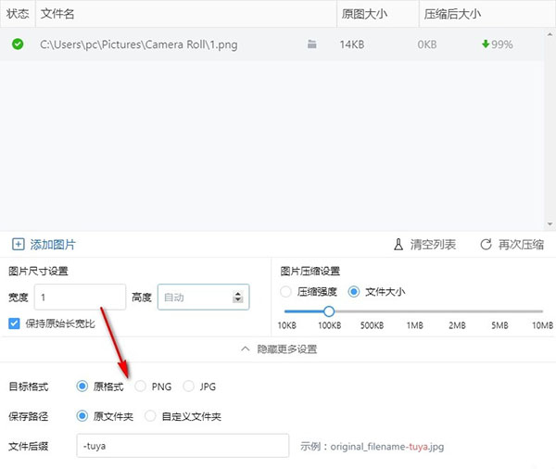Click the add image plus icon

pos(18,245)
